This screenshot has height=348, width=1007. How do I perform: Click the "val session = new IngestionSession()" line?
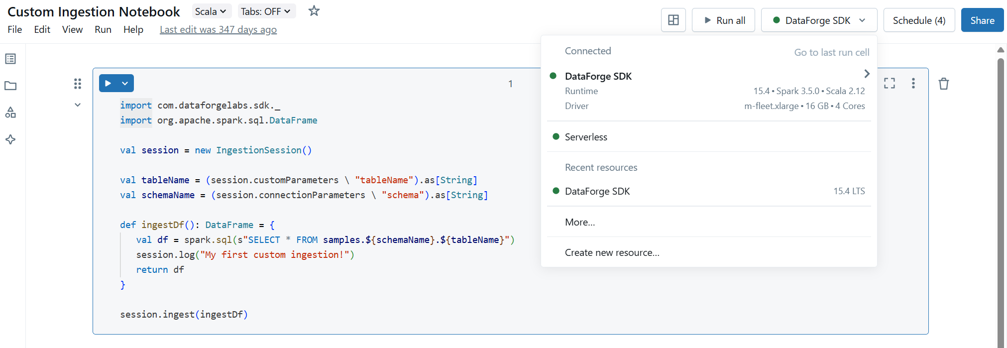point(216,150)
